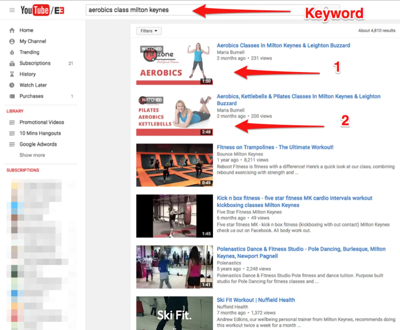
Task: Open the Filters dropdown
Action: (x=149, y=31)
